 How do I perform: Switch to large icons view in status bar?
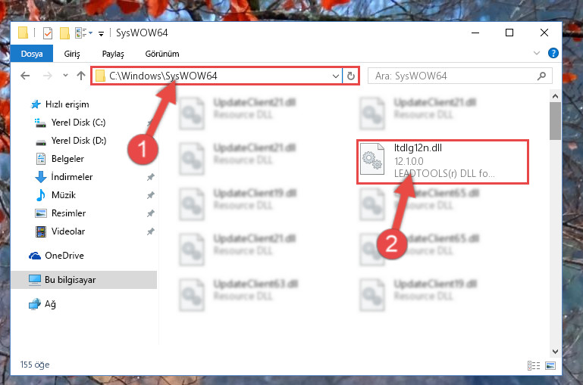point(550,366)
